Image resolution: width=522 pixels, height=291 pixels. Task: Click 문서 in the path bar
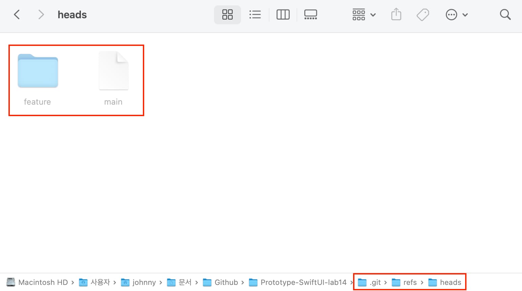tap(179, 282)
